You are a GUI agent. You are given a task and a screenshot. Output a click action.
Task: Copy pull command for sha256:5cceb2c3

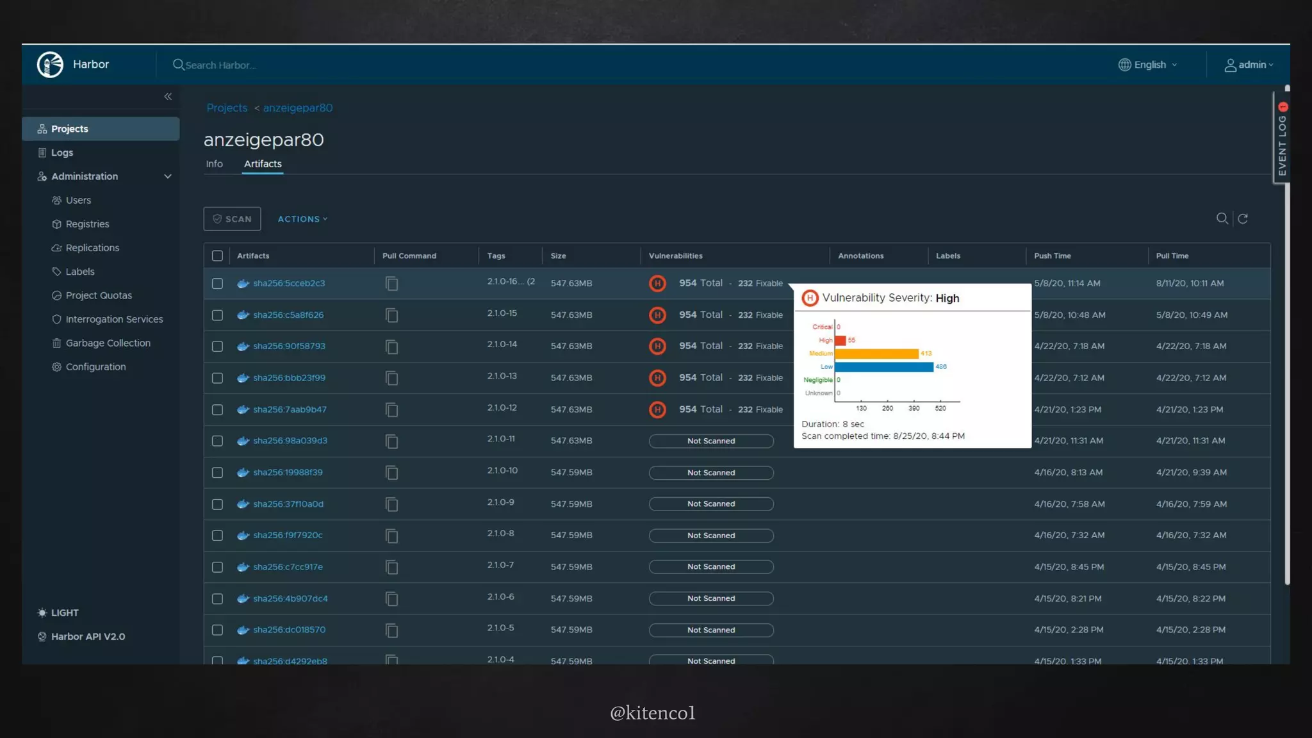click(x=392, y=284)
